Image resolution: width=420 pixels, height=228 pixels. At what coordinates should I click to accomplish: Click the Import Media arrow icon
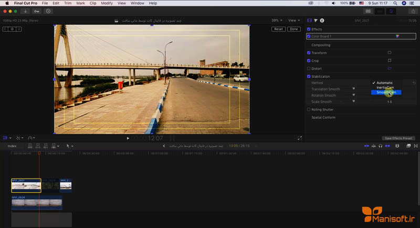[25, 11]
